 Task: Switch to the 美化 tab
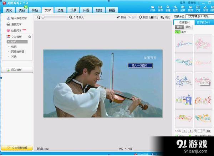(9, 10)
